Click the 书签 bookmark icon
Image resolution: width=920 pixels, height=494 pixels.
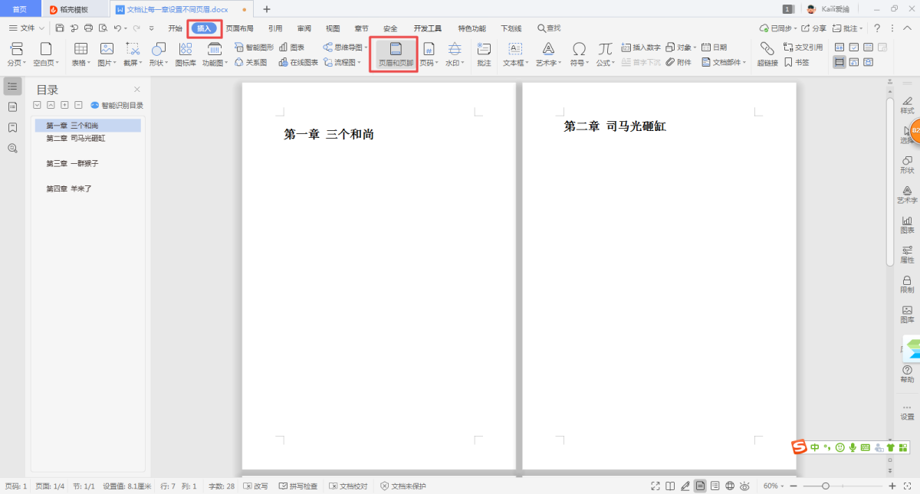[796, 63]
